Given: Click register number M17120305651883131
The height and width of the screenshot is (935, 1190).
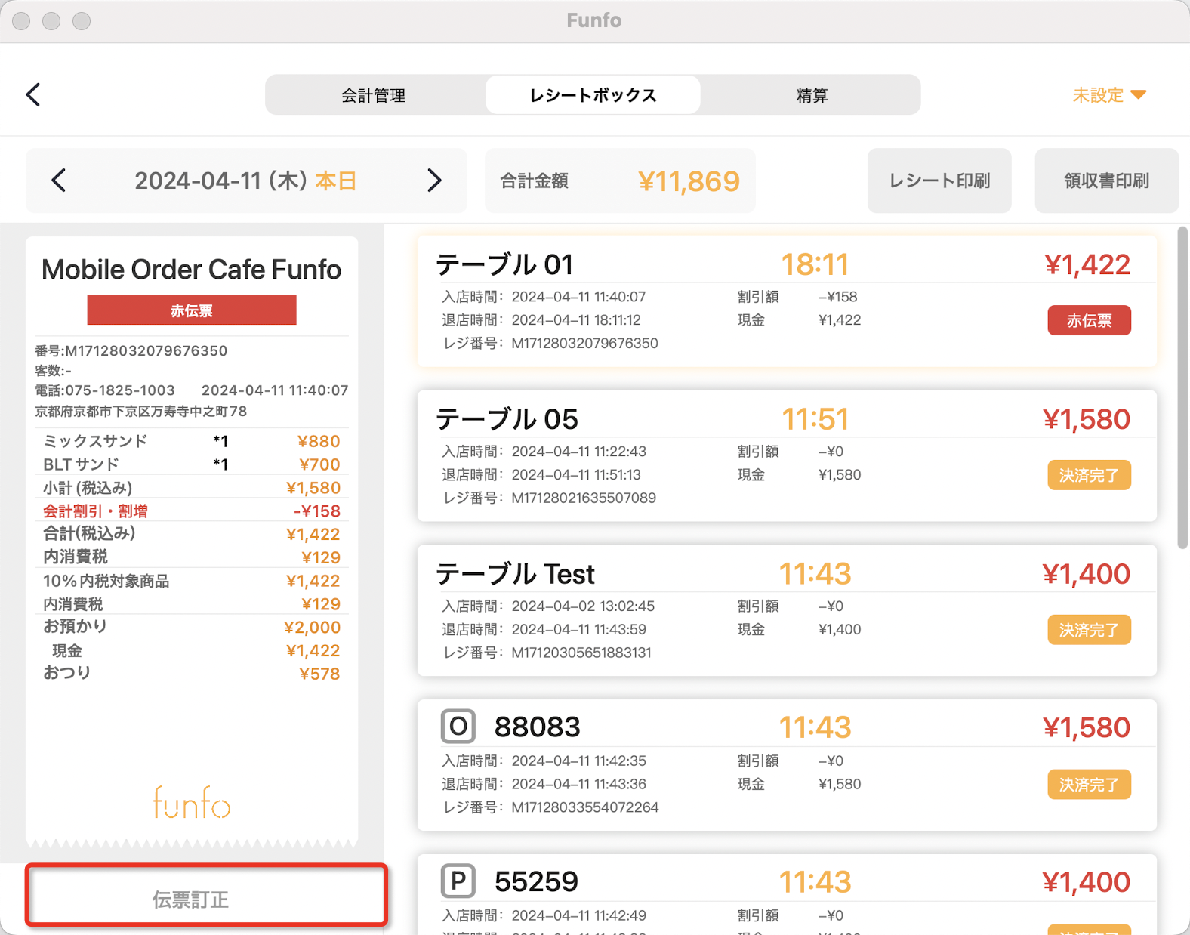Looking at the screenshot, I should (x=581, y=653).
